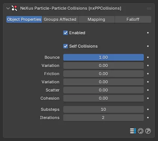Click the Bounce animate property dot
The image size is (158, 141).
point(148,57)
